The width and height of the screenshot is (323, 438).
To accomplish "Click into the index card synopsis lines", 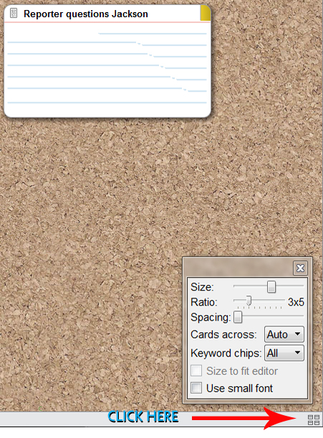I will (x=107, y=69).
